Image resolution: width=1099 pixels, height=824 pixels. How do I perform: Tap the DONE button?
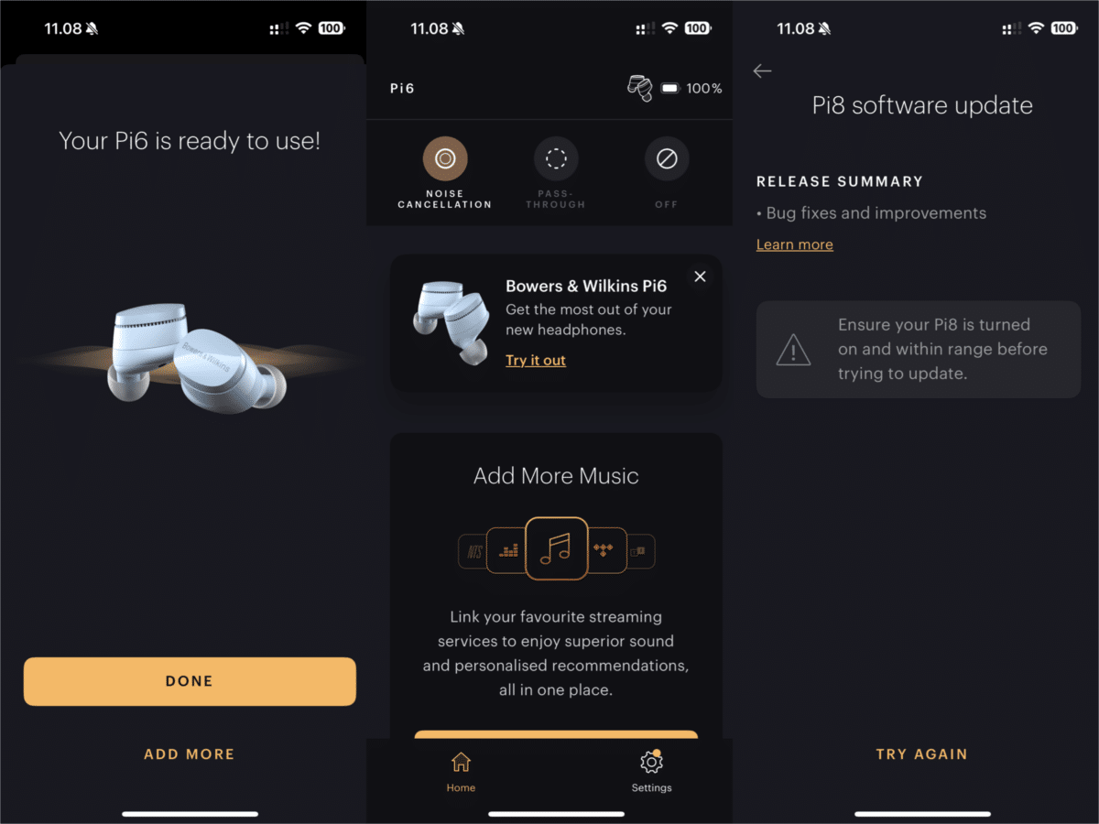point(190,681)
